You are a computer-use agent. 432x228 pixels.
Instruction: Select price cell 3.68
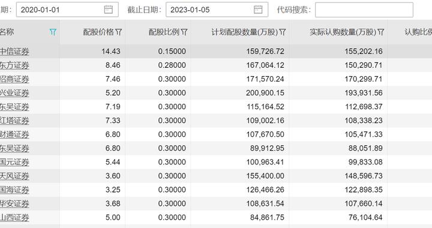pos(113,203)
